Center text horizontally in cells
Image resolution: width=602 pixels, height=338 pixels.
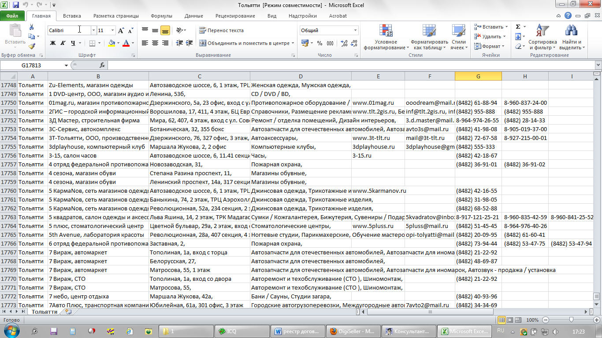(x=155, y=43)
